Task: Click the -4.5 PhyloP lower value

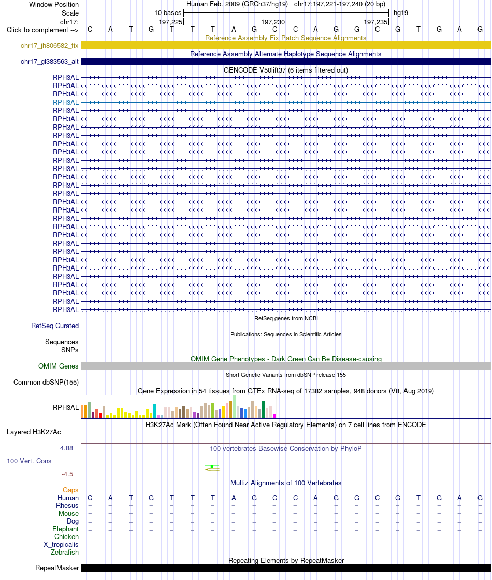Action: point(67,474)
